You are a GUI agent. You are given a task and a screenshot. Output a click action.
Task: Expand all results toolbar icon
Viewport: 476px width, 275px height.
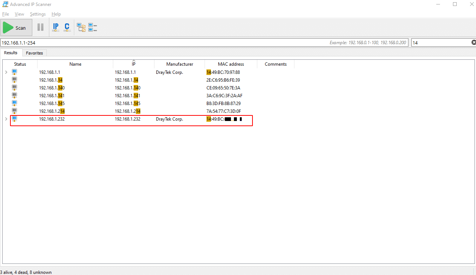click(x=81, y=27)
